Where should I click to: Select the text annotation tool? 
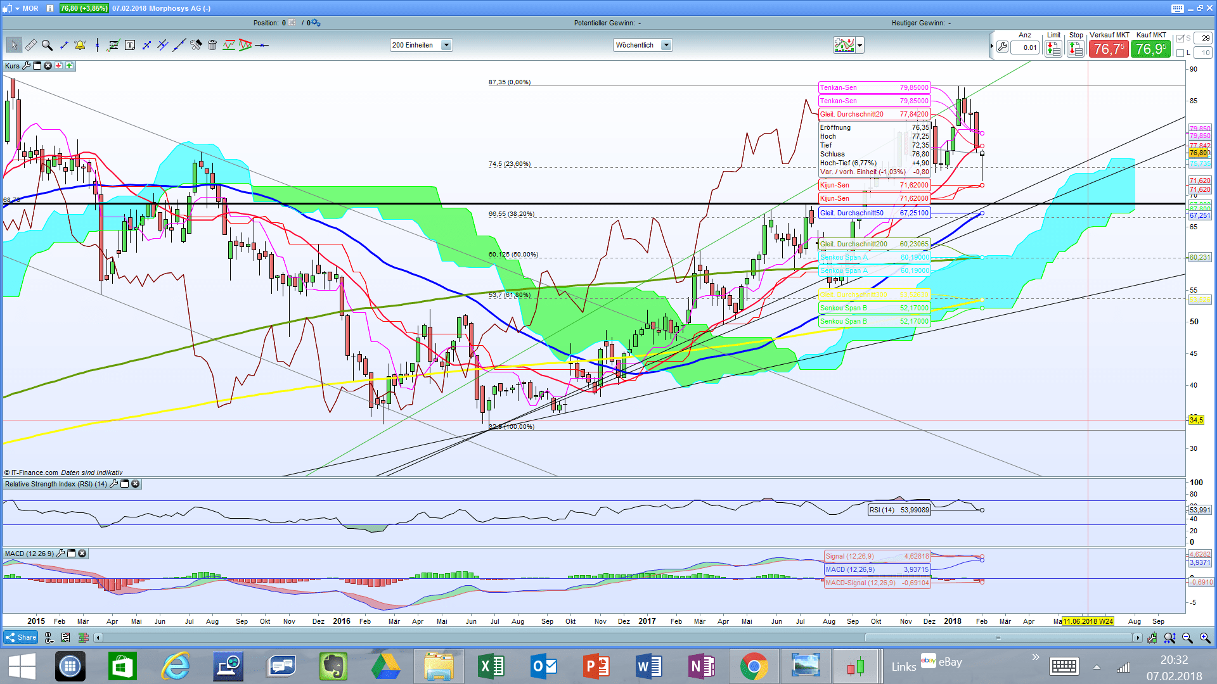130,45
